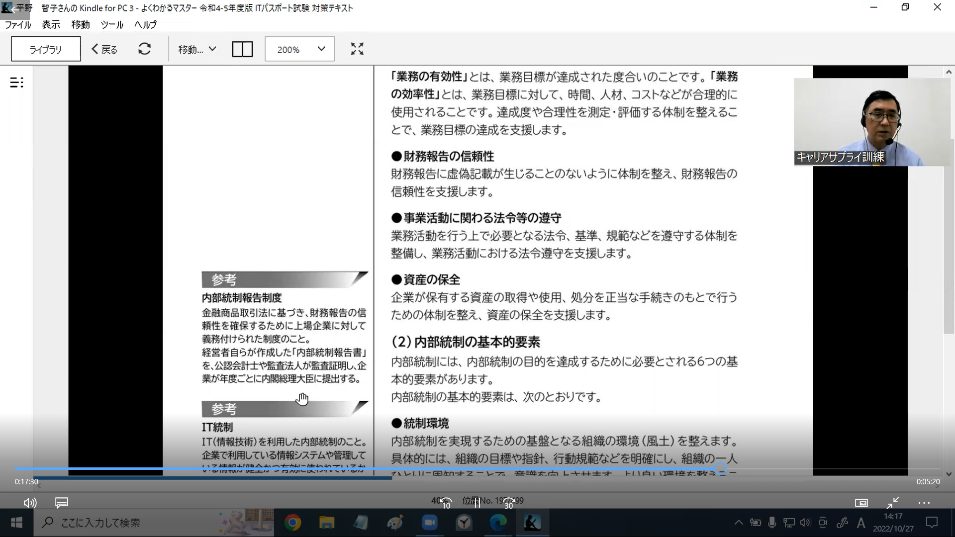This screenshot has width=955, height=537.
Task: Open the ツール menu
Action: [x=112, y=24]
